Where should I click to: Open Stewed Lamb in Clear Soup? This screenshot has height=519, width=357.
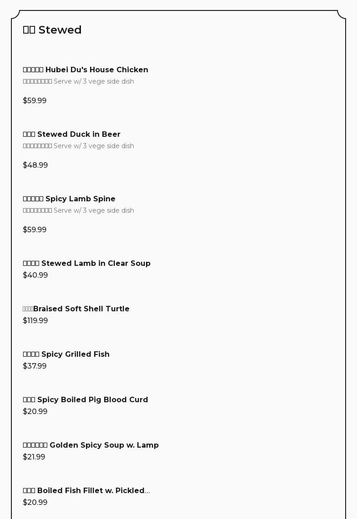click(86, 263)
